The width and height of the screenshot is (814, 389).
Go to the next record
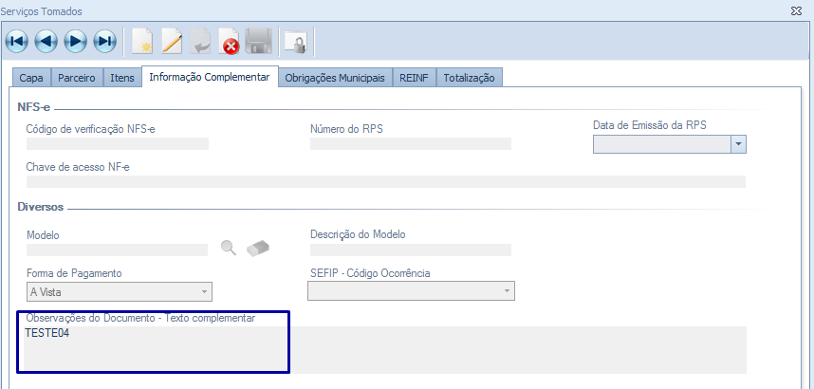[x=75, y=42]
